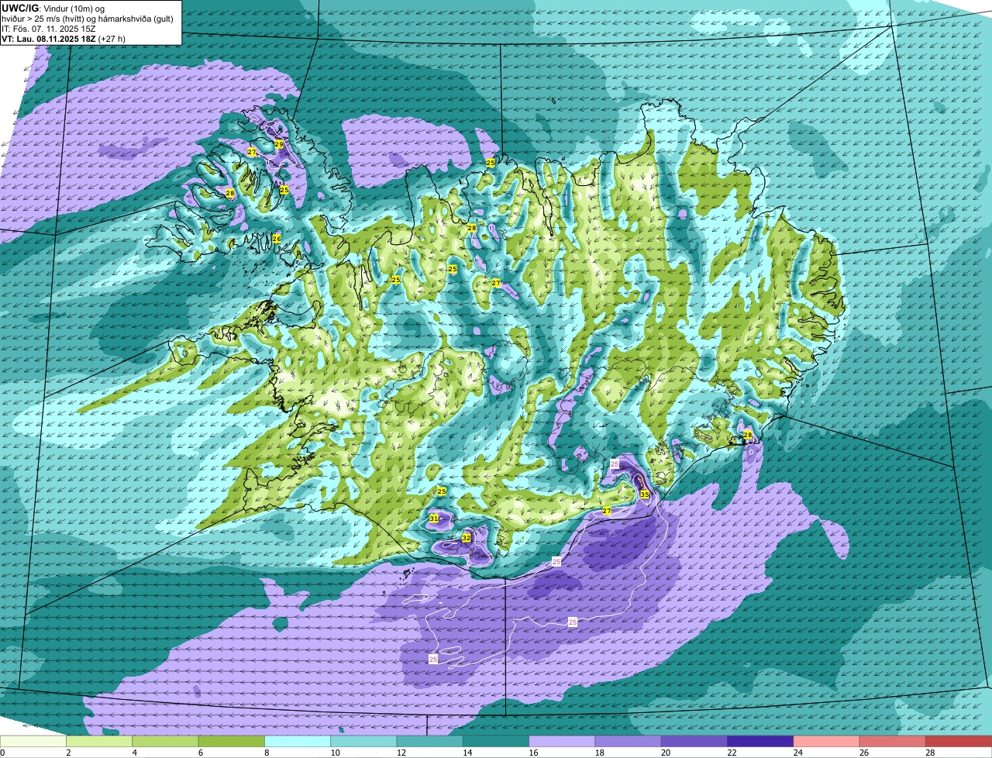Screen dimensions: 992x758
Task: Pick the red above-28 m/s swatch
Action: coord(959,742)
